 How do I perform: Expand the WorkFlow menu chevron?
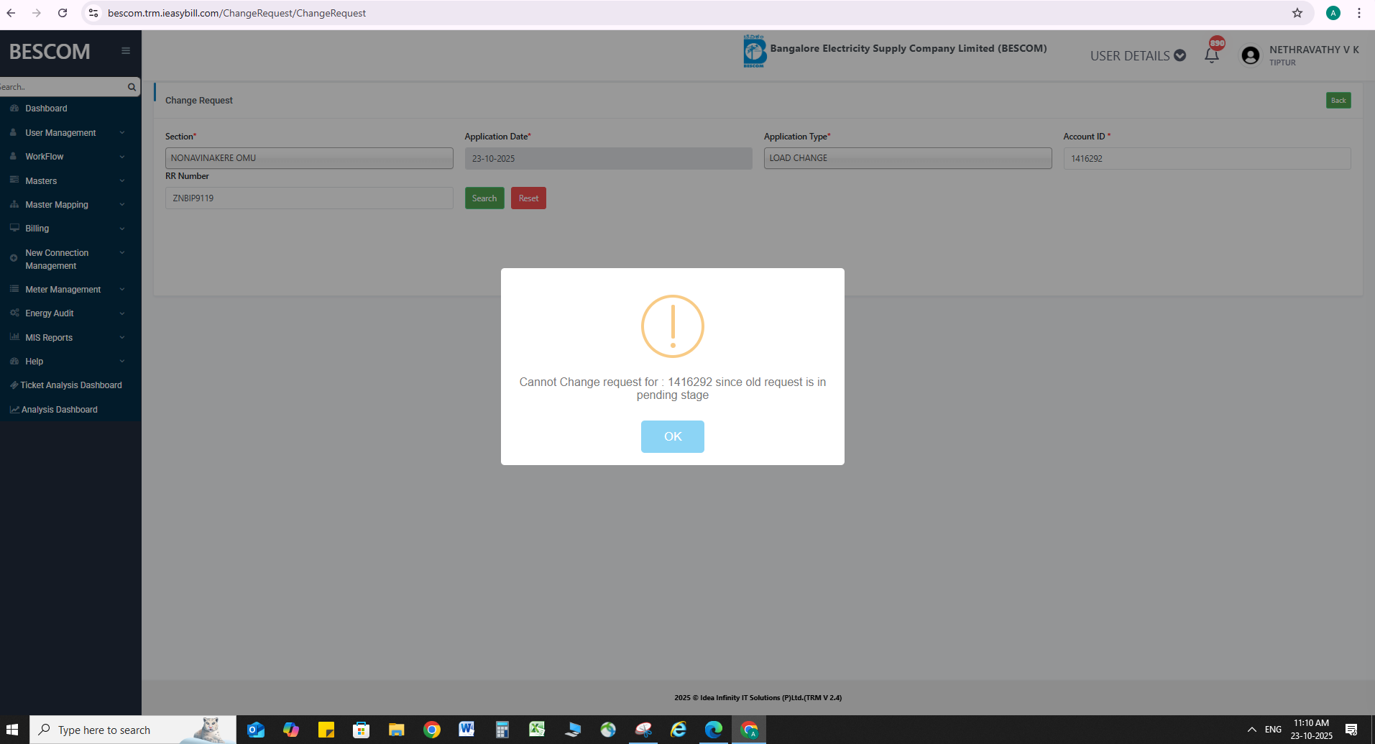[x=122, y=157]
